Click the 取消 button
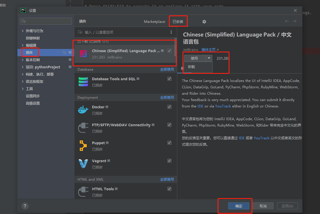This screenshot has width=320, height=214. pyautogui.click(x=263, y=206)
